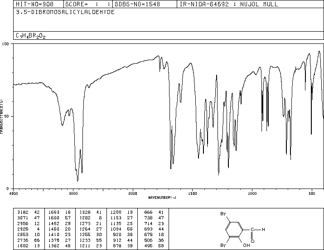Select peak wavenumber 496 in the table
Screen dimensions: 324x250
pos(148,245)
